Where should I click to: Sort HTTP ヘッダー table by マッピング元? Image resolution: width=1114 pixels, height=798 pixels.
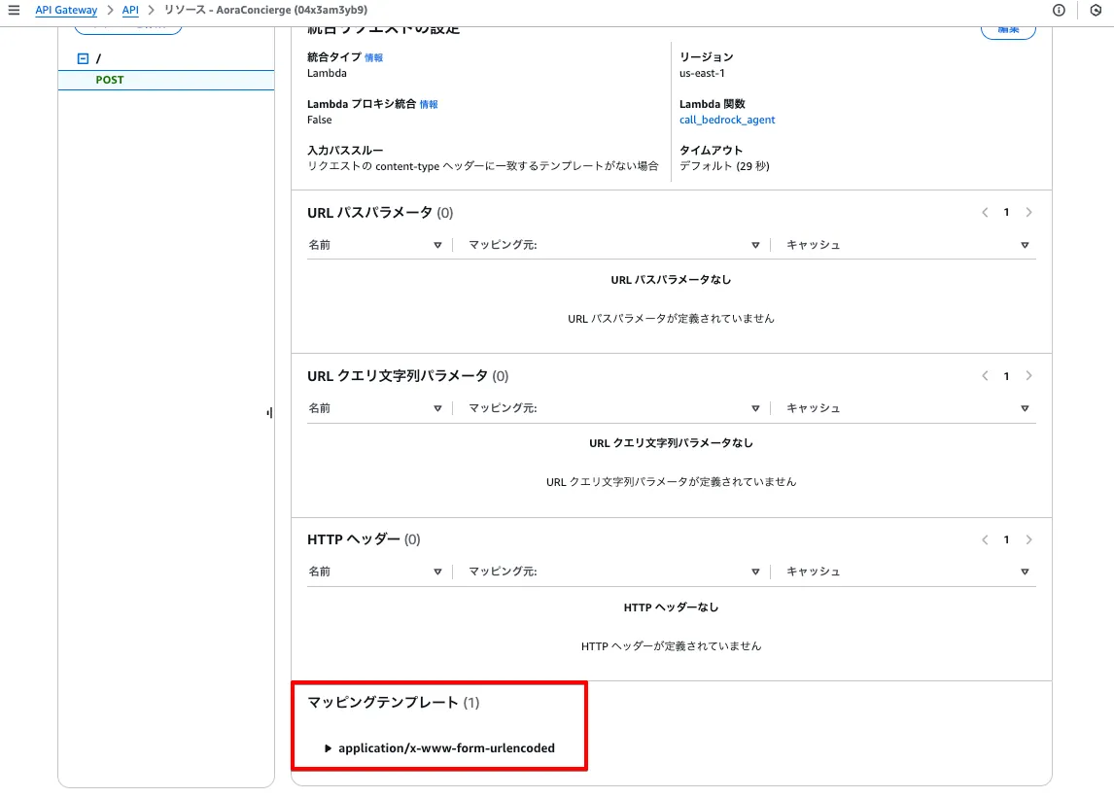(755, 572)
